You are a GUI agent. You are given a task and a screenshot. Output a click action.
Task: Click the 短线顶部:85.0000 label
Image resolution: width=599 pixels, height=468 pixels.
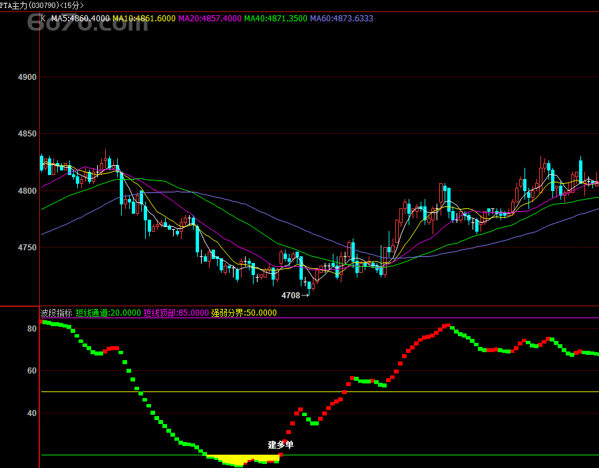pos(176,313)
